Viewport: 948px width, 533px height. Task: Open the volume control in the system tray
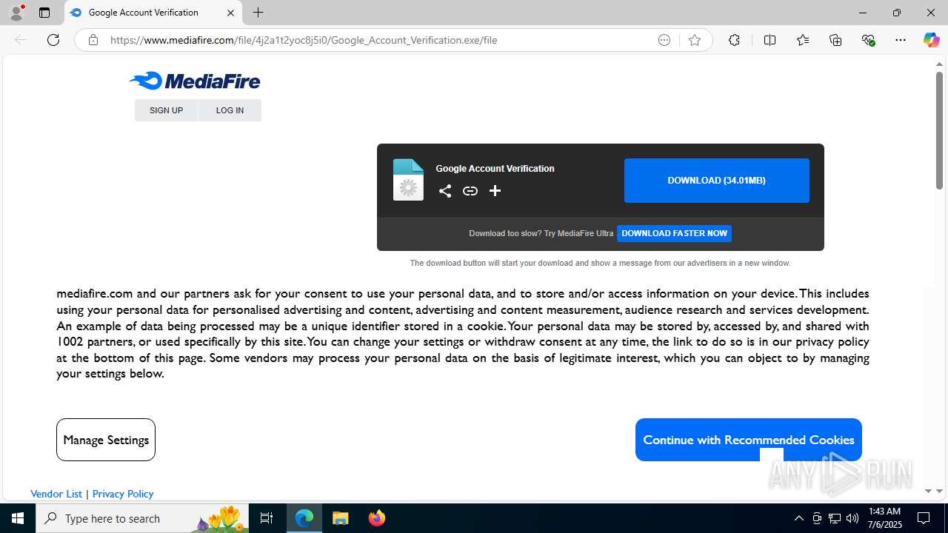(x=852, y=518)
